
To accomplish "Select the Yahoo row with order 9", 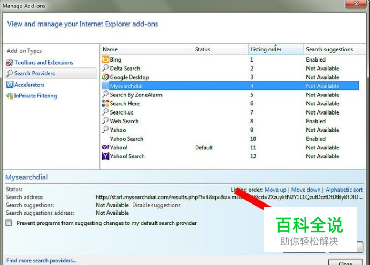I will pyautogui.click(x=230, y=130).
